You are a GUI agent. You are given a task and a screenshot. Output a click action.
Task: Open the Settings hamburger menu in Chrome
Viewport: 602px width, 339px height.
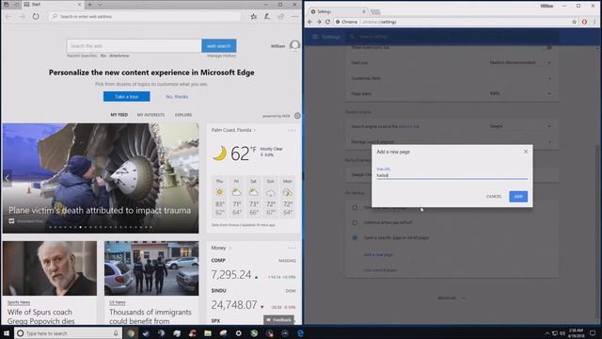pos(315,37)
